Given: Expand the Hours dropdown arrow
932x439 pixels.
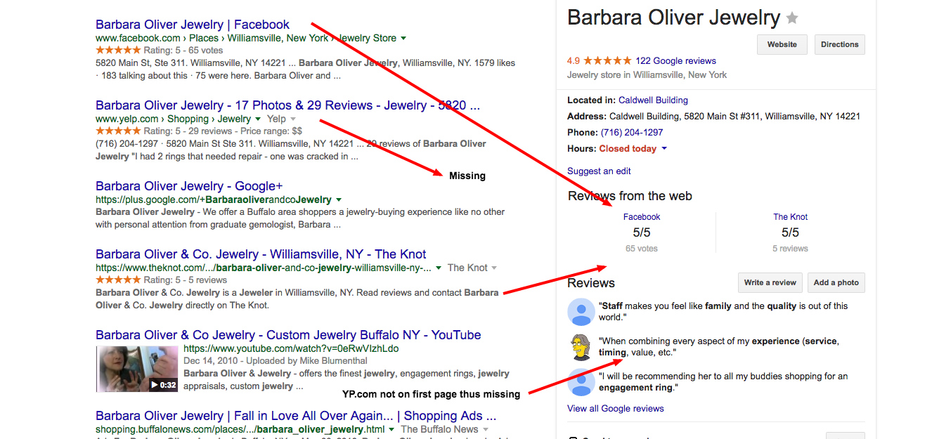Looking at the screenshot, I should (x=664, y=149).
